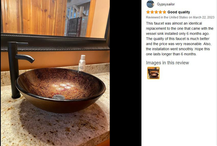This screenshot has height=146, width=217.
Task: Click the 'Reviewed in the United States' date line
Action: click(180, 17)
